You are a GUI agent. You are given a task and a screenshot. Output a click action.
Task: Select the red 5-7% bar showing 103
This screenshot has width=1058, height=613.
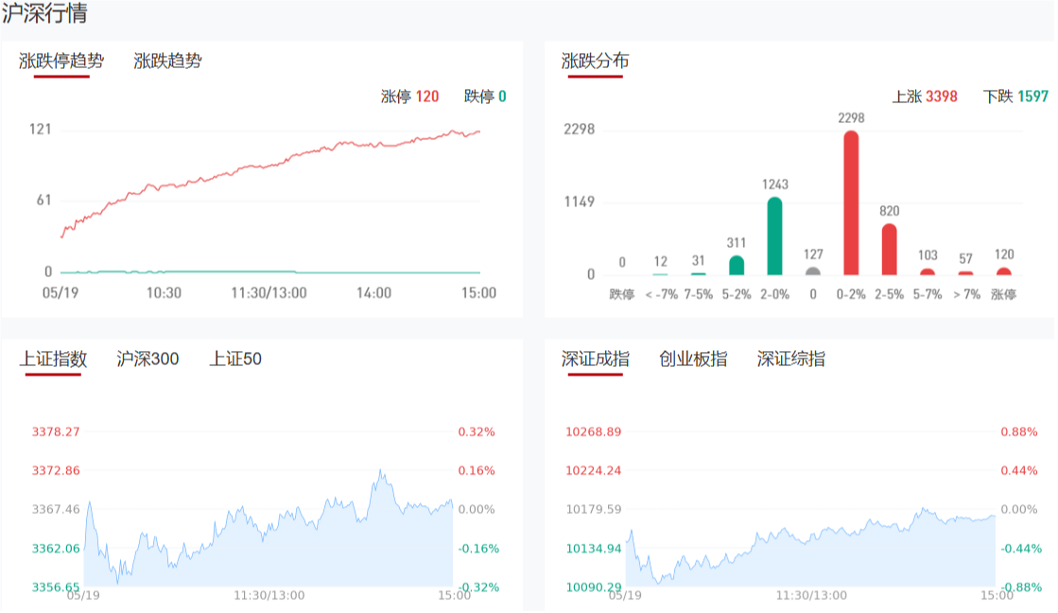[x=928, y=271]
